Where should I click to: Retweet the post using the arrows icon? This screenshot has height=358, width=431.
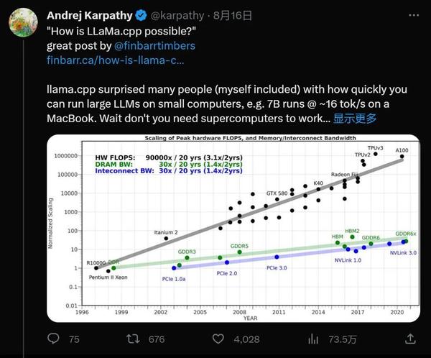tap(133, 339)
